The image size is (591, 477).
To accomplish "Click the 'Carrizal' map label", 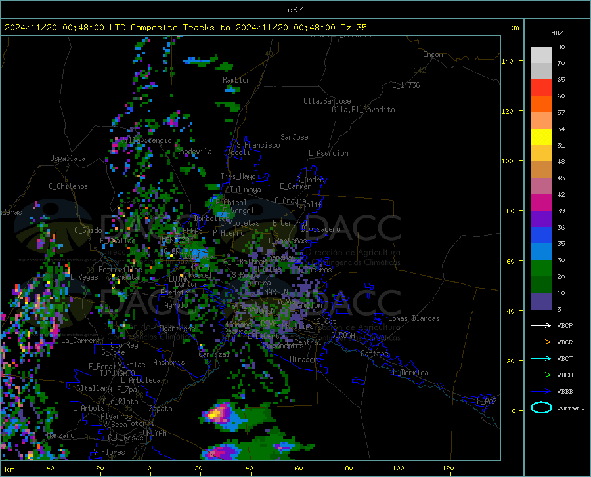I will click(x=215, y=354).
